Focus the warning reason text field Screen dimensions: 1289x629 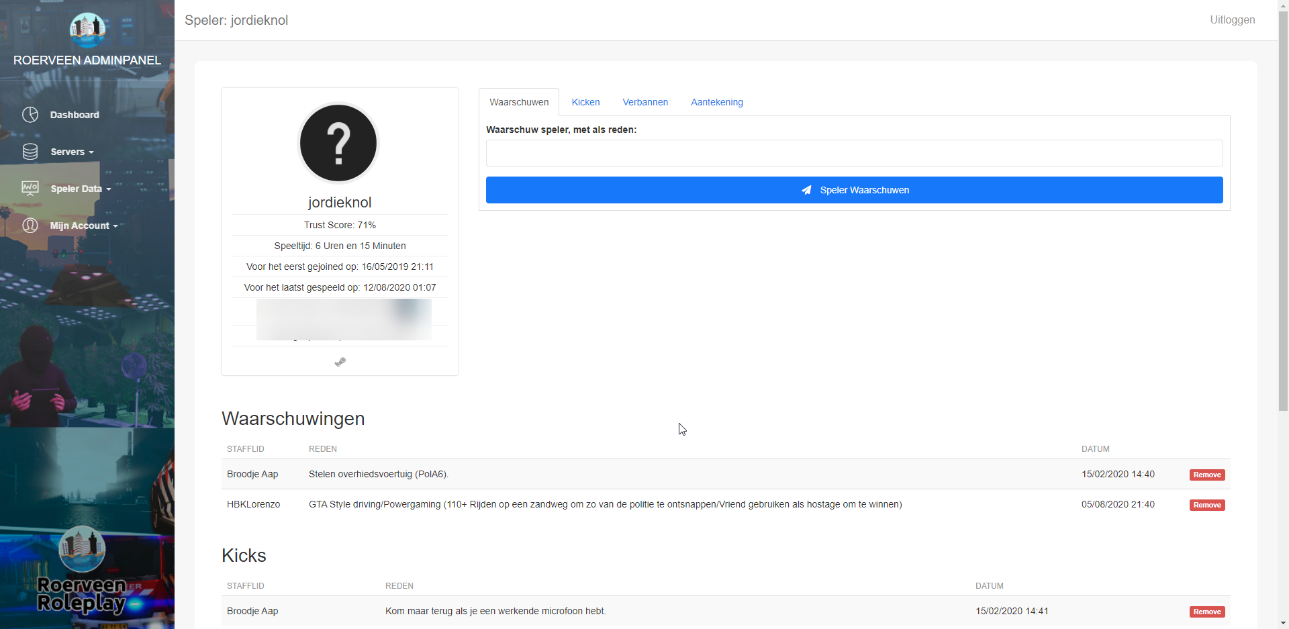(854, 153)
